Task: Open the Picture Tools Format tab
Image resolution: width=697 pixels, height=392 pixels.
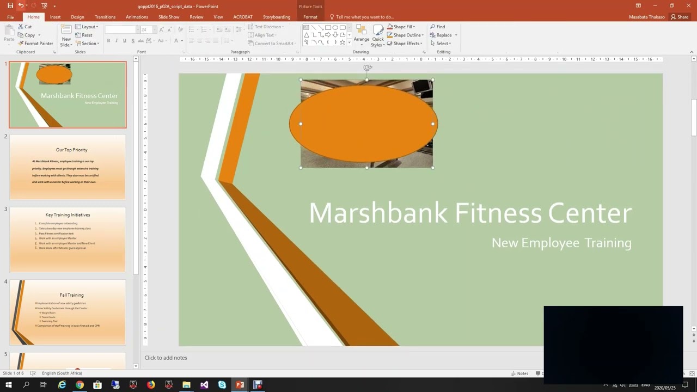Action: point(310,17)
